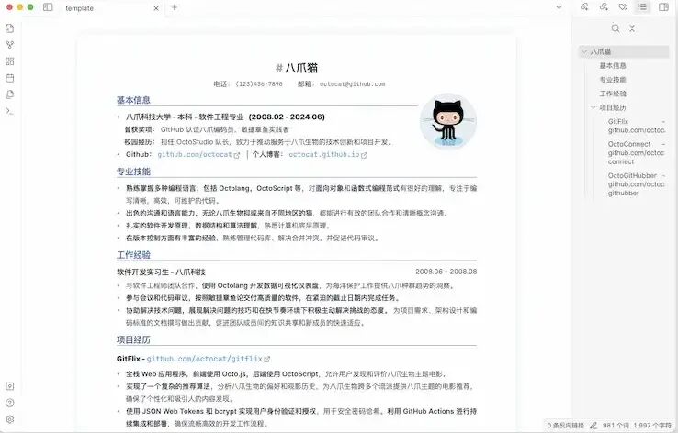Screen dimensions: 678x433
Task: Open the tab list dropdown chevron
Action: click(x=559, y=7)
